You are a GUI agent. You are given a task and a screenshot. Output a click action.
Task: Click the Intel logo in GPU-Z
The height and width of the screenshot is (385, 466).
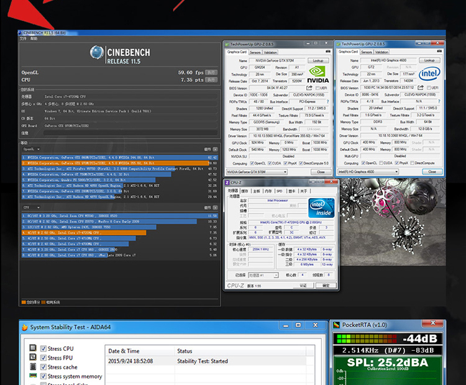[429, 74]
